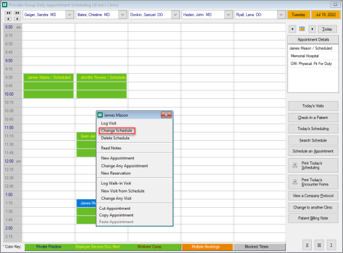Expand the Donkin, Samuel DO provider dropdown
Viewport: 343px width, 253px height.
175,15
